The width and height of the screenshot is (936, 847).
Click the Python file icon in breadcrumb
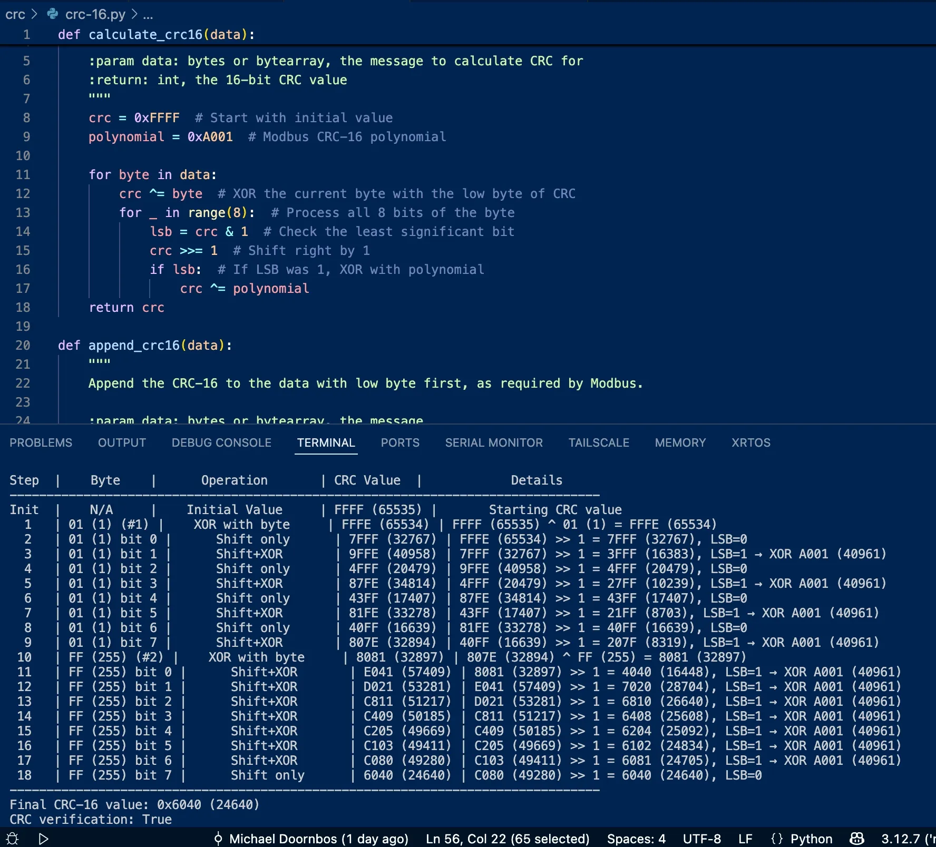pyautogui.click(x=53, y=14)
